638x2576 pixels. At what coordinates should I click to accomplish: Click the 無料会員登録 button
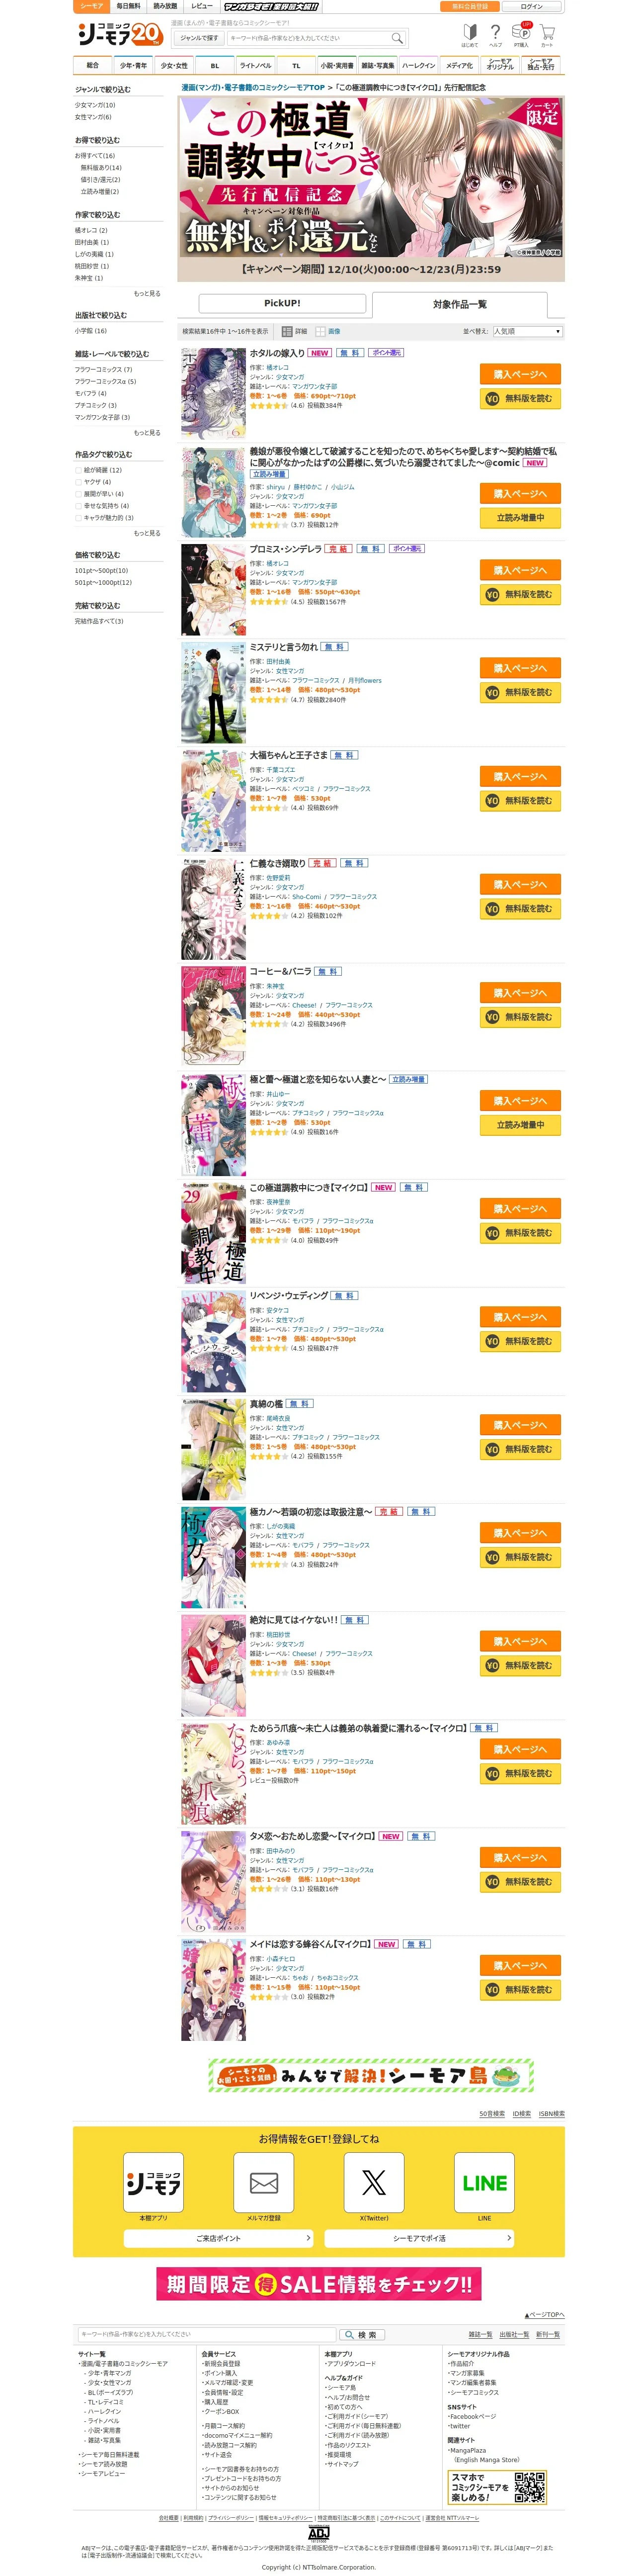469,6
